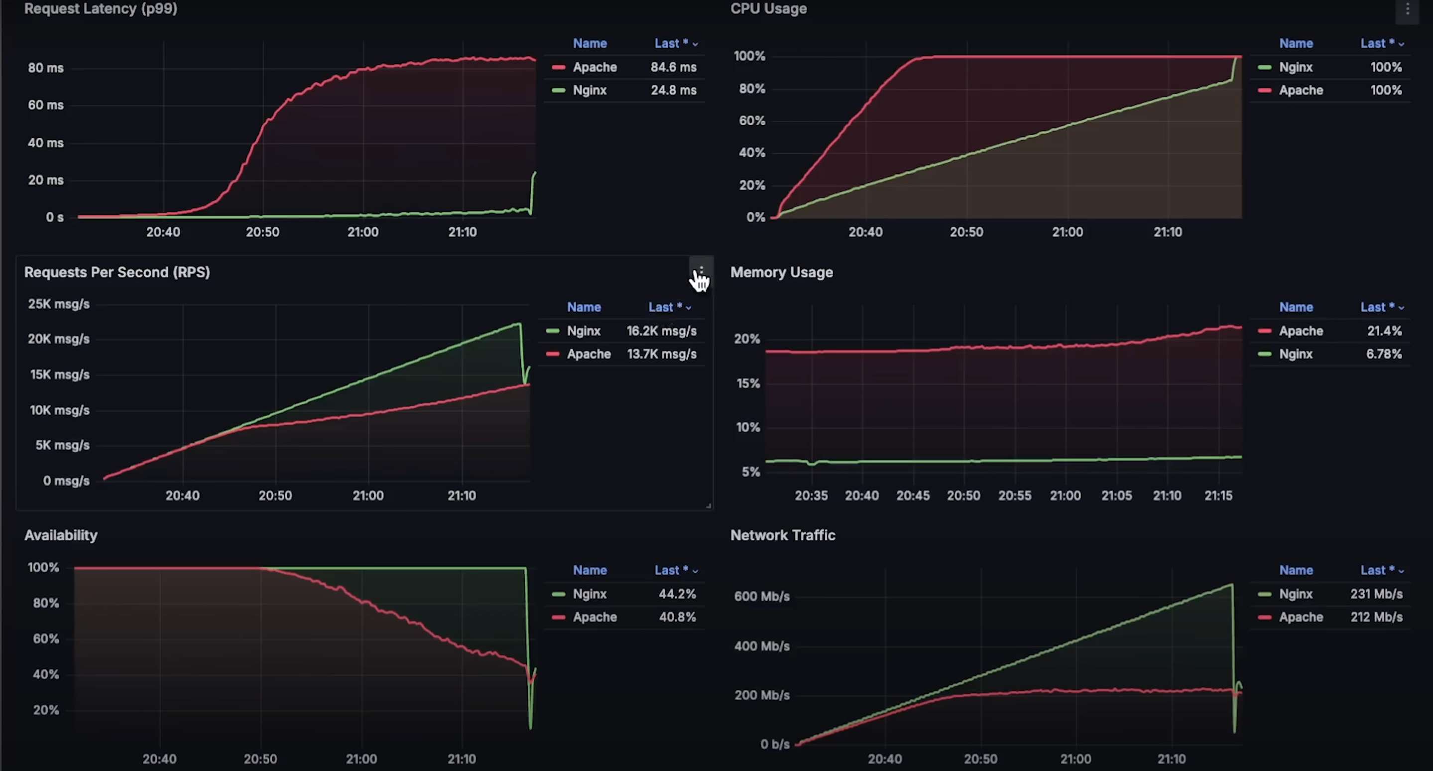Select Apache entry in Network Traffic legend
This screenshot has height=771, width=1433.
click(x=1301, y=617)
